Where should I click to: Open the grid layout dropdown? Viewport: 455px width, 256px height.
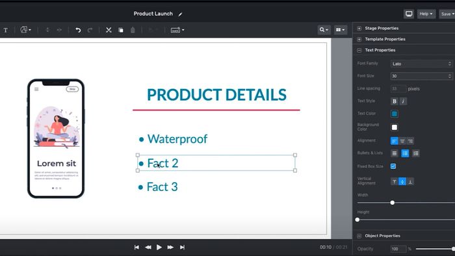pyautogui.click(x=340, y=30)
